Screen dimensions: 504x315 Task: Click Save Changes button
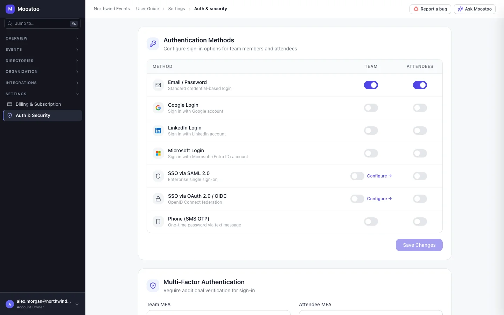419,245
